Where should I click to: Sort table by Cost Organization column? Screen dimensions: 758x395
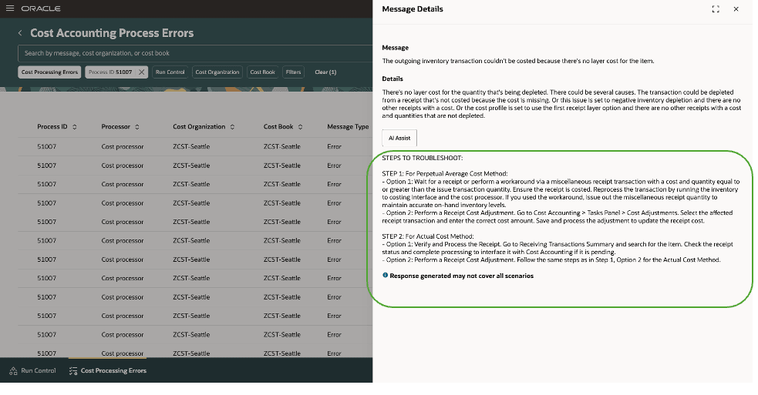(232, 127)
